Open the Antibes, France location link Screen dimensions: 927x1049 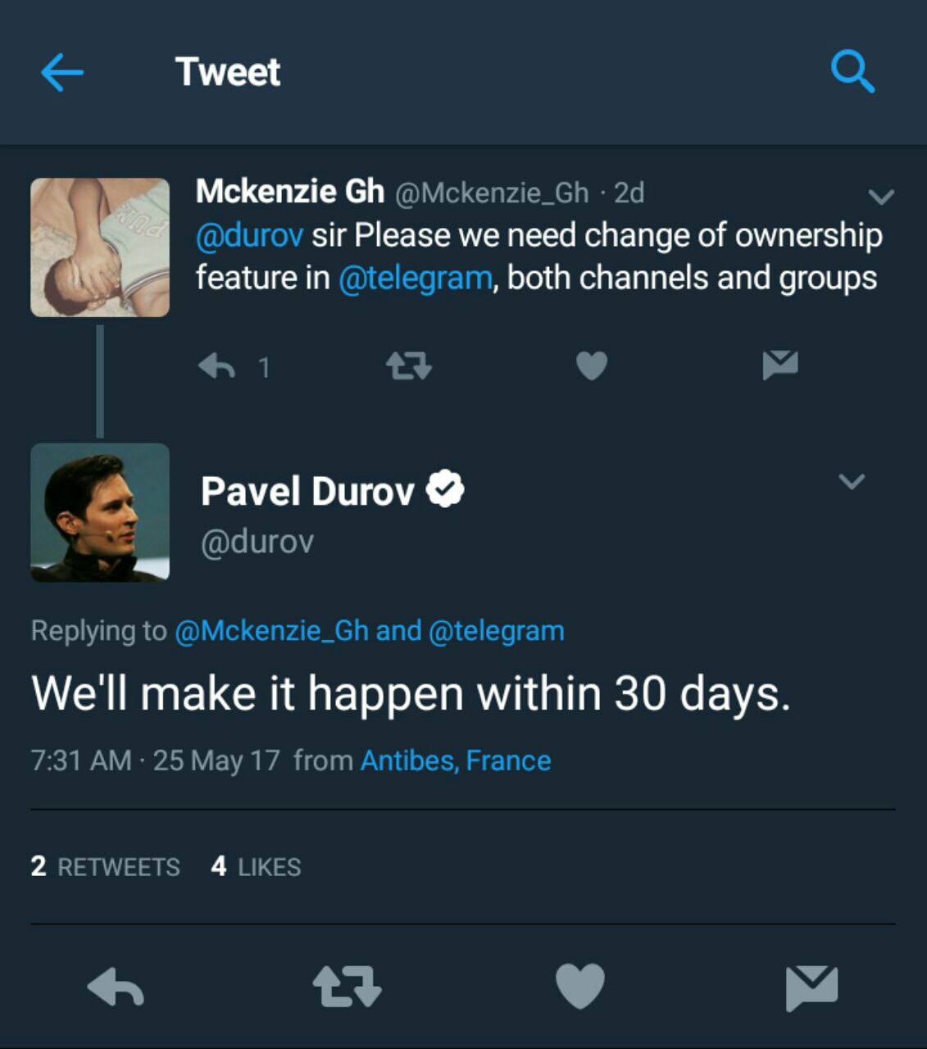[456, 761]
